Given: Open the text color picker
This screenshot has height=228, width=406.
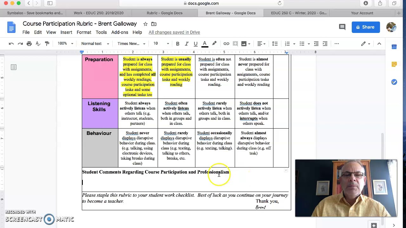Looking at the screenshot, I should point(205,44).
